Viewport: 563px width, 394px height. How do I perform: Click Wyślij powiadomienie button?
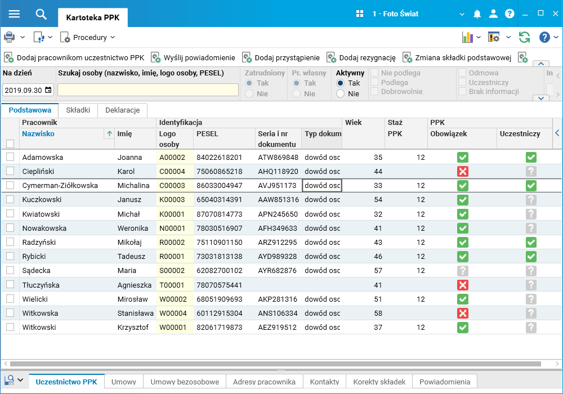point(193,57)
